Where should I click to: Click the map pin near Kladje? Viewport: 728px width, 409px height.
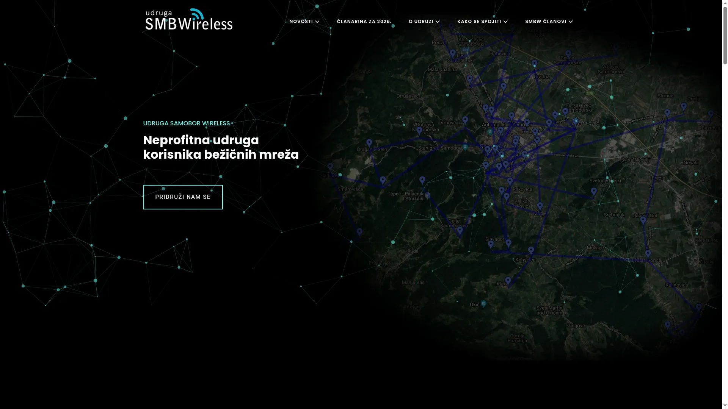tap(540, 207)
